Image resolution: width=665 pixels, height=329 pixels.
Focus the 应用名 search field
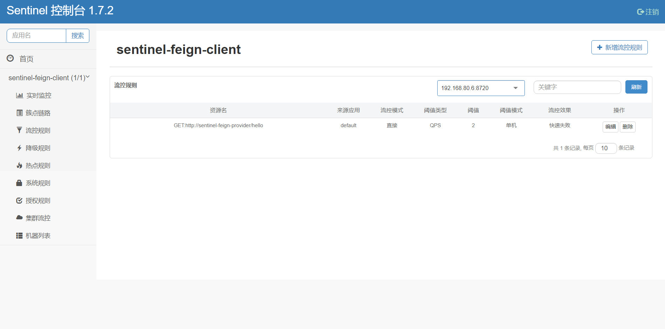coord(36,36)
